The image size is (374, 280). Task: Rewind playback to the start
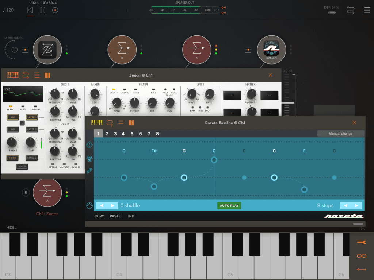point(30,10)
